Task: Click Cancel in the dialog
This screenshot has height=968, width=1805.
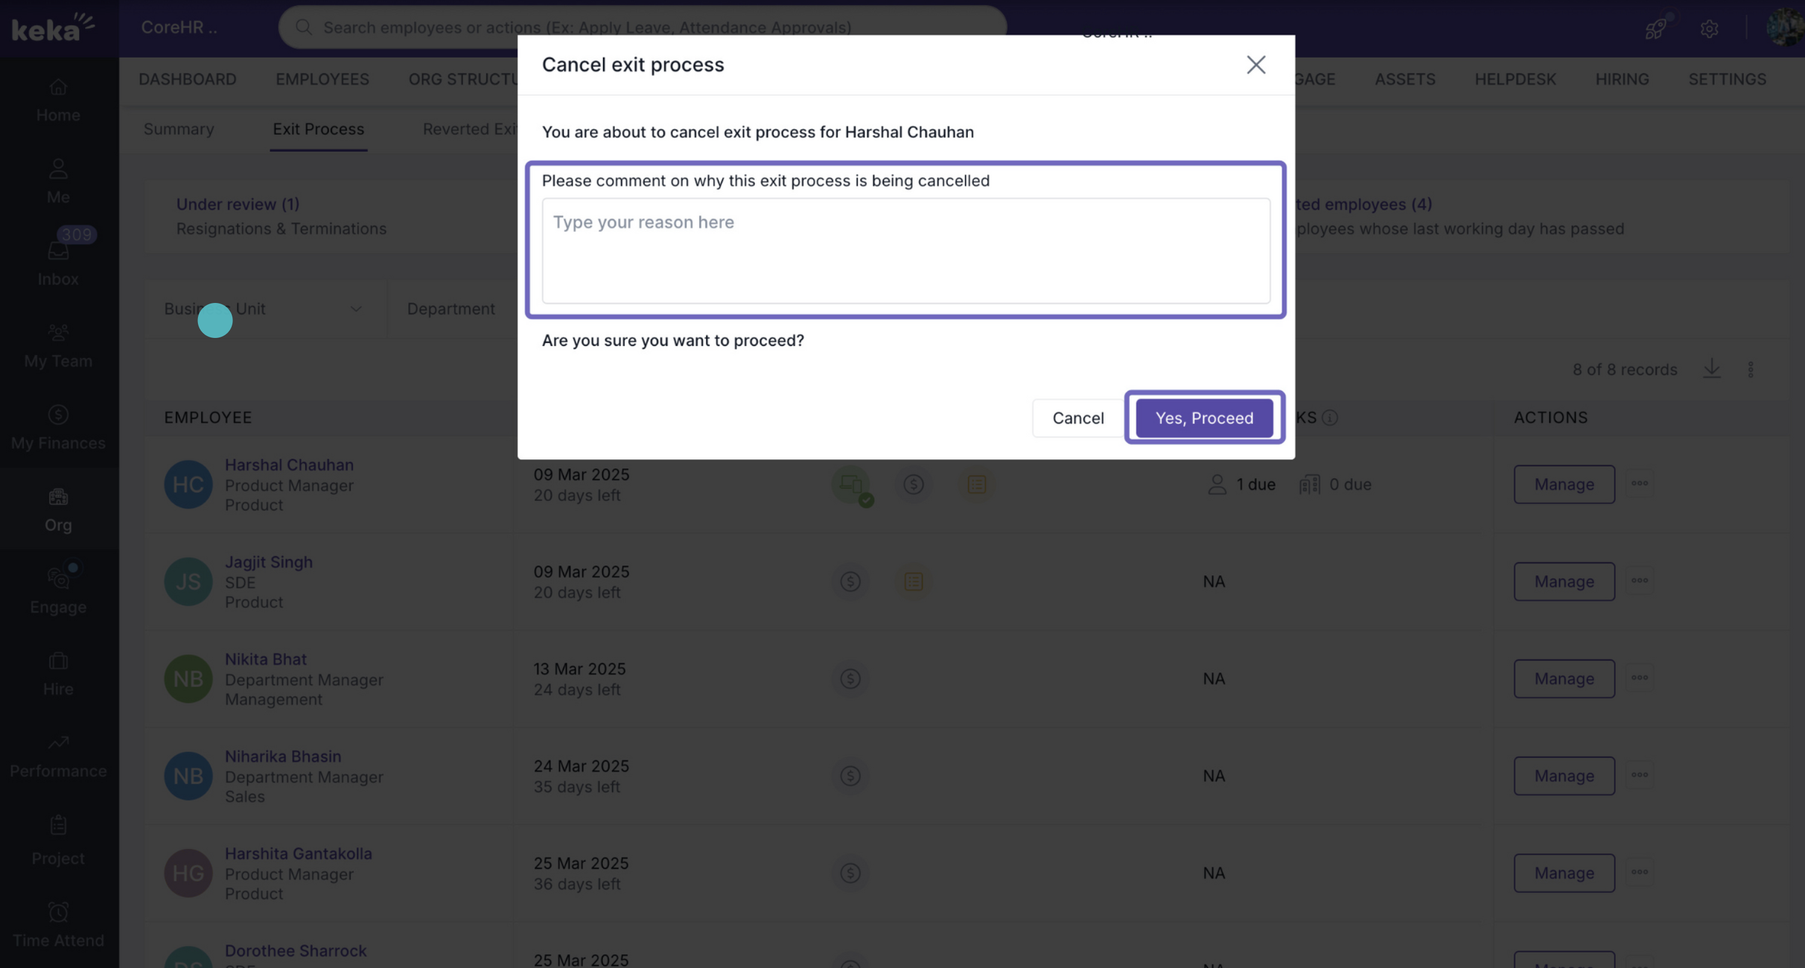Action: click(1078, 418)
